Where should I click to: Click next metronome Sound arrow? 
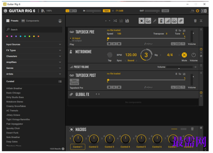click(136, 61)
